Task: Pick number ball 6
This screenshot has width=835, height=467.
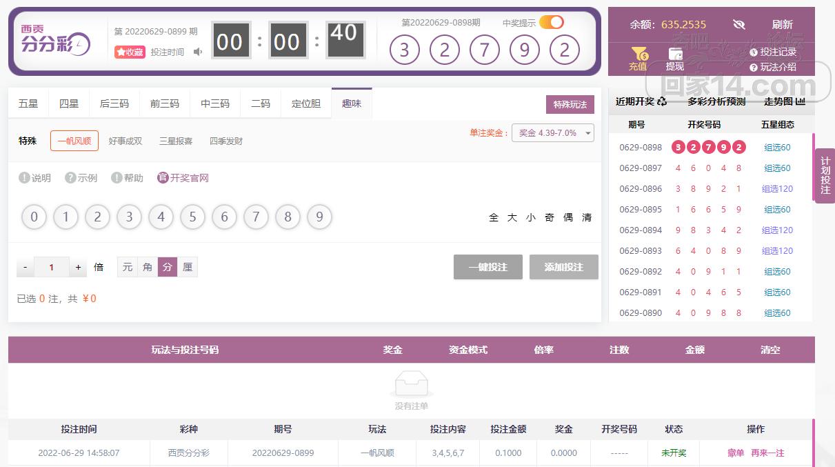Action: pyautogui.click(x=224, y=217)
